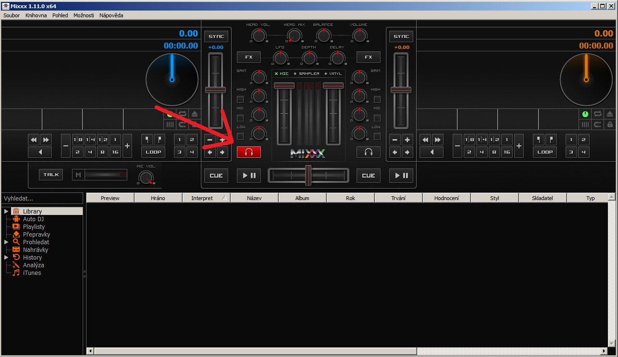618x357 pixels.
Task: Play the left deck in reverse
Action: click(40, 152)
